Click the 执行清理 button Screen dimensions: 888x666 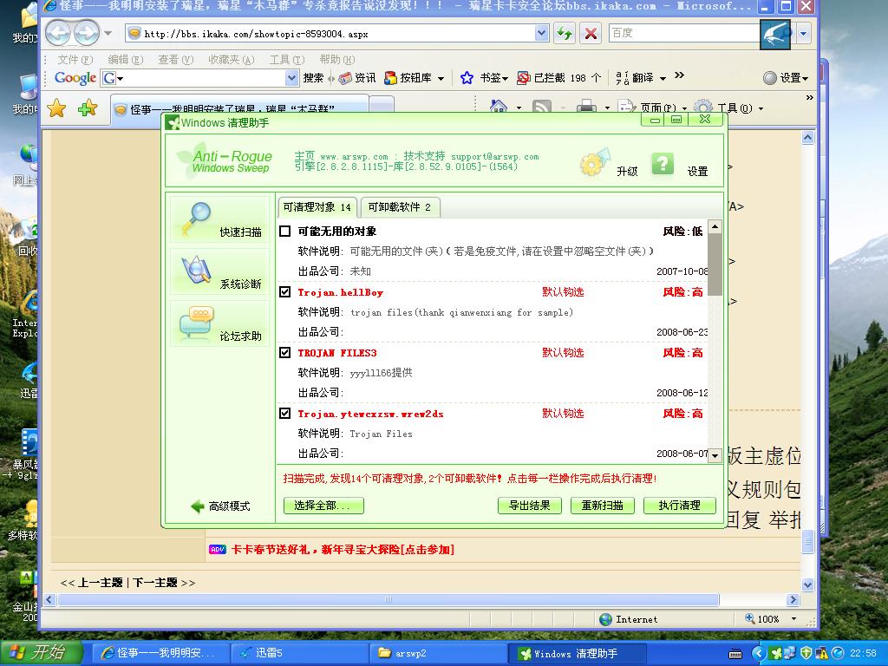tap(680, 506)
